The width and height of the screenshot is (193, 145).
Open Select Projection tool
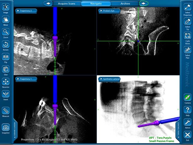coord(187,7)
